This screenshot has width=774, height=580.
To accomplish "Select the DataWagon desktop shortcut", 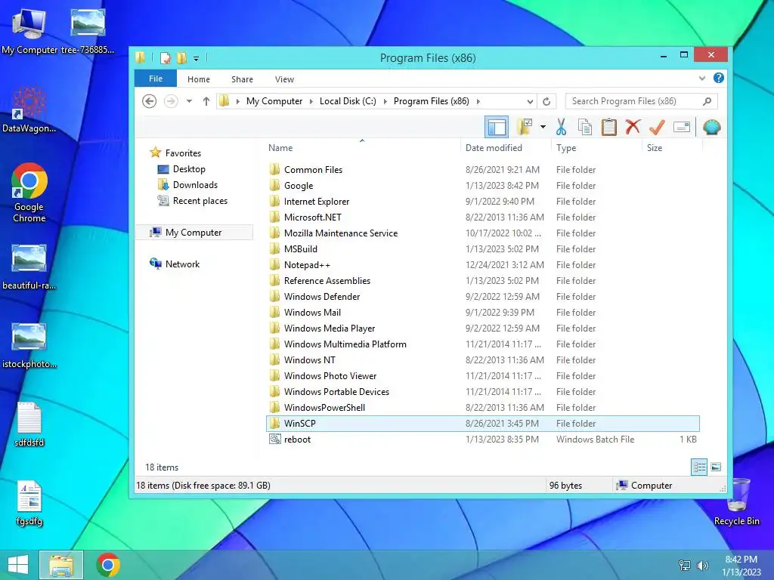I will click(29, 110).
